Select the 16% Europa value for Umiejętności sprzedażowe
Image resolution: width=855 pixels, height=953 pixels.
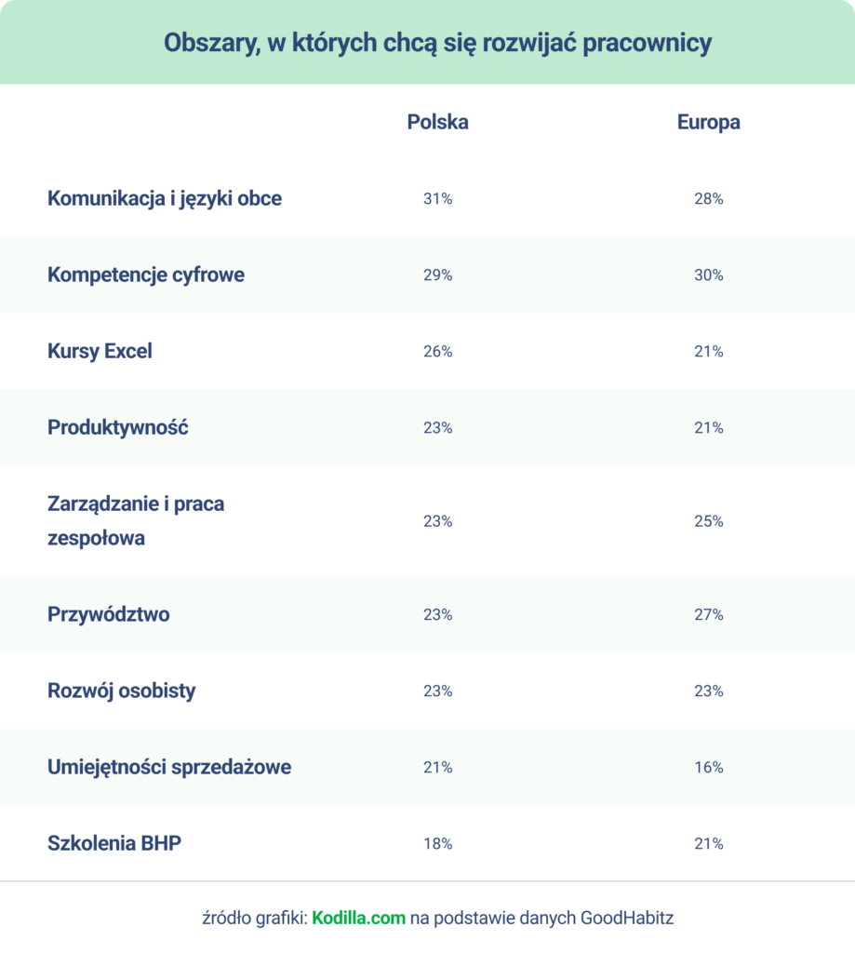(x=709, y=768)
